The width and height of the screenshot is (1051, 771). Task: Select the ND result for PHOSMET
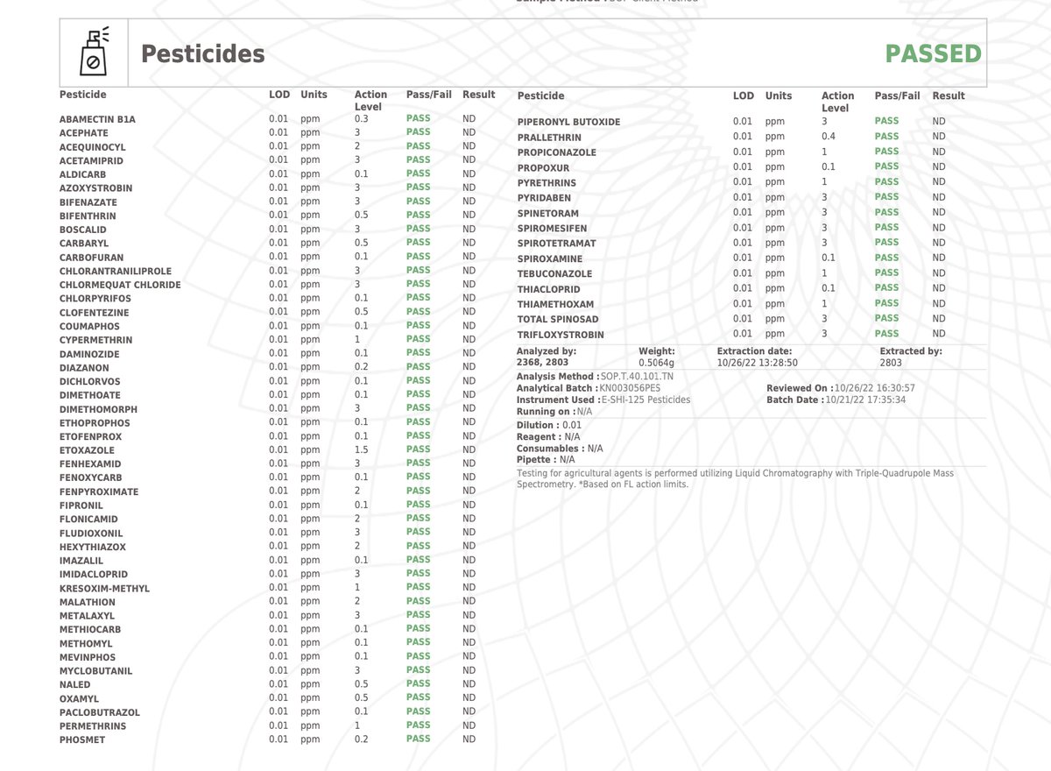pos(469,739)
